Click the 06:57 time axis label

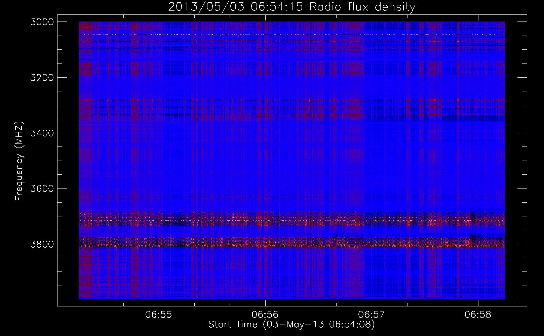(x=372, y=315)
